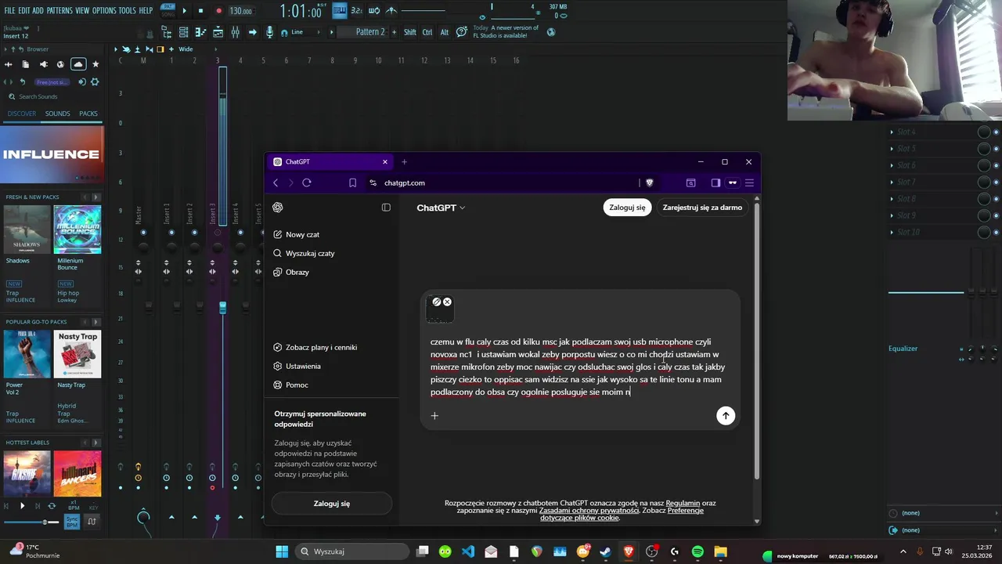Open Steam from the taskbar

[605, 551]
